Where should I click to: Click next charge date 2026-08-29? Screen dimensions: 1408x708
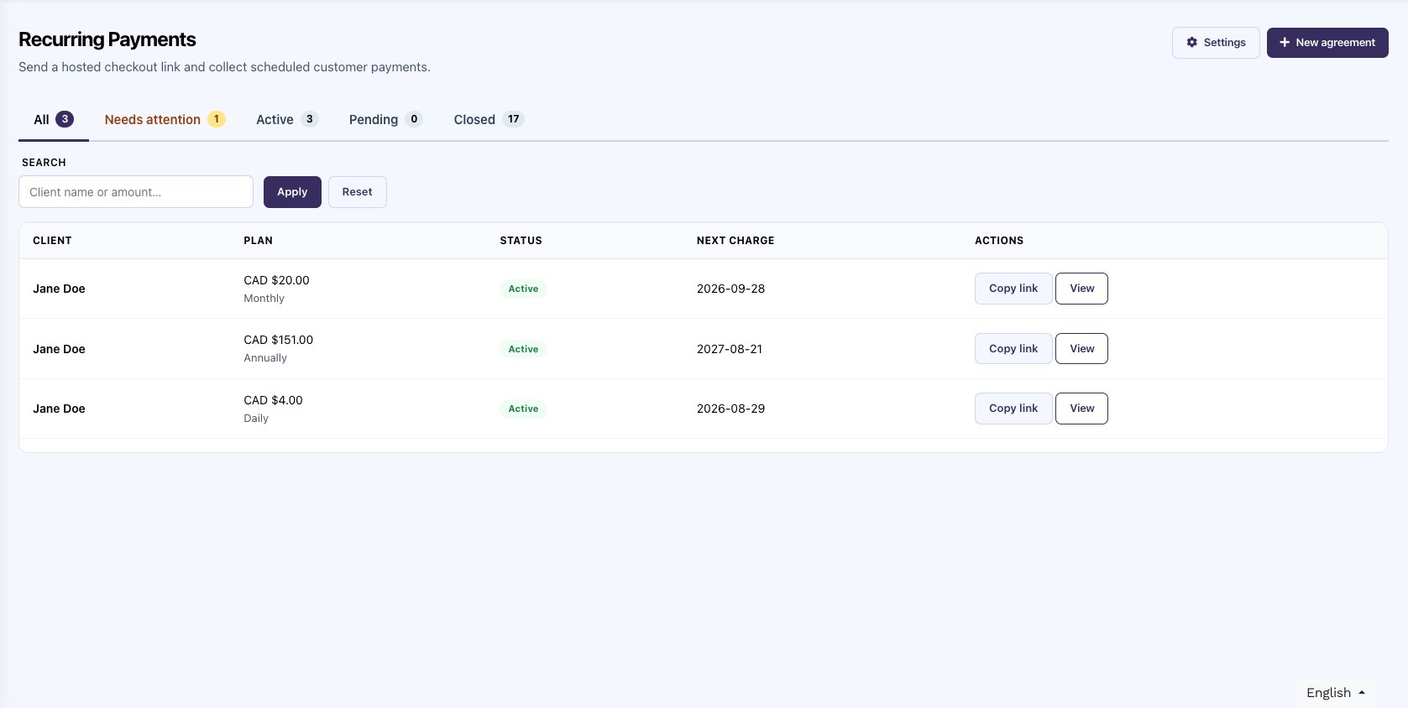click(x=730, y=409)
